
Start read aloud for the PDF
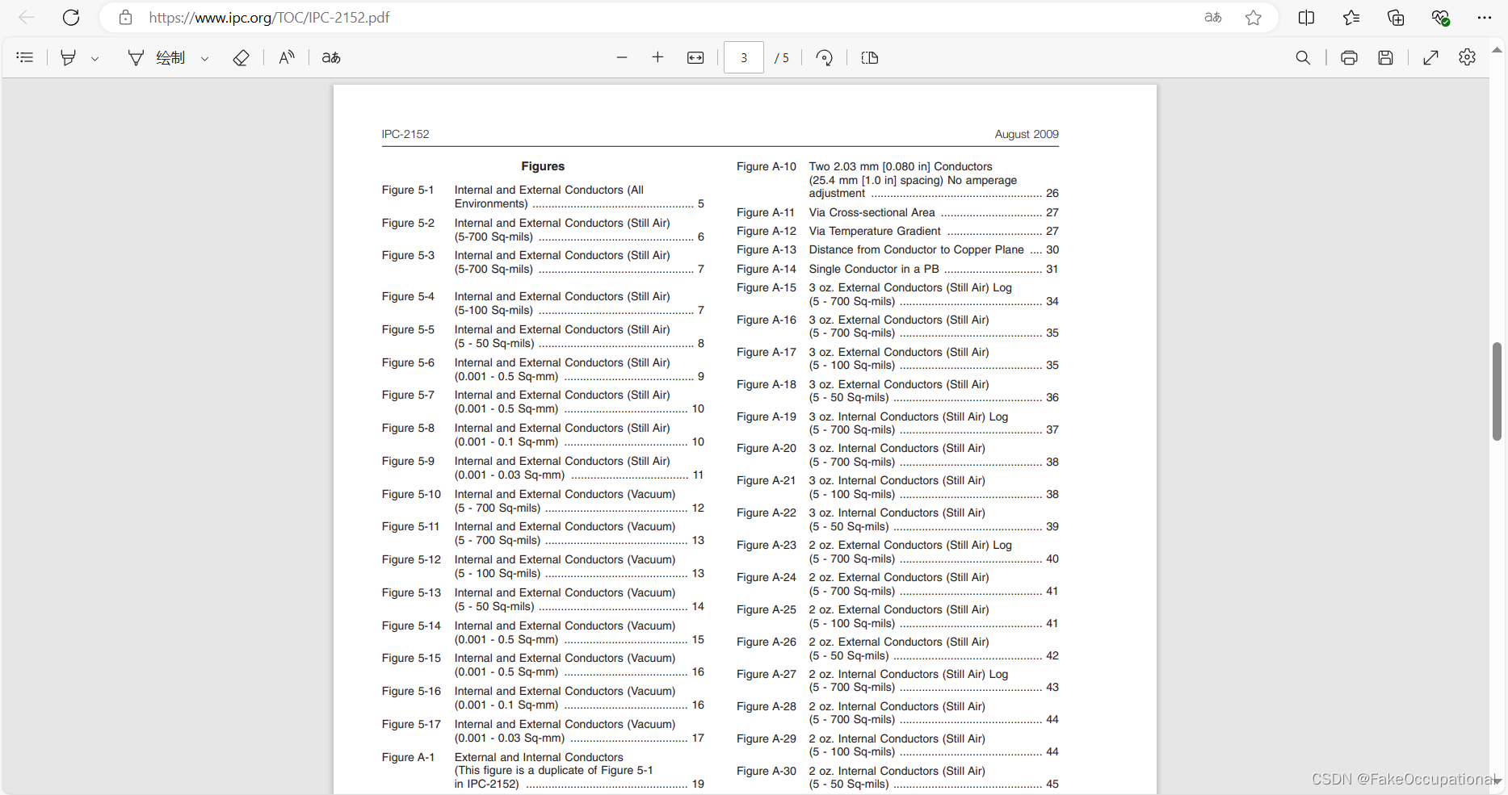coord(287,57)
